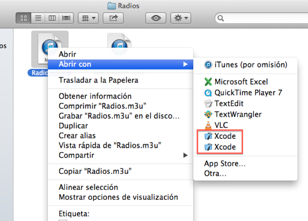Choose Otra… in the submenu
The height and width of the screenshot is (221, 308).
coord(245,173)
